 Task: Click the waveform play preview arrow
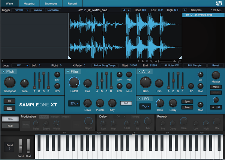click(139, 61)
